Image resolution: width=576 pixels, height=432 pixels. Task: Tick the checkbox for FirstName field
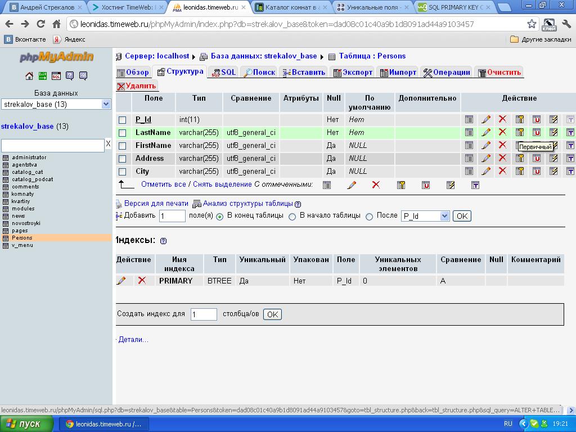[122, 146]
